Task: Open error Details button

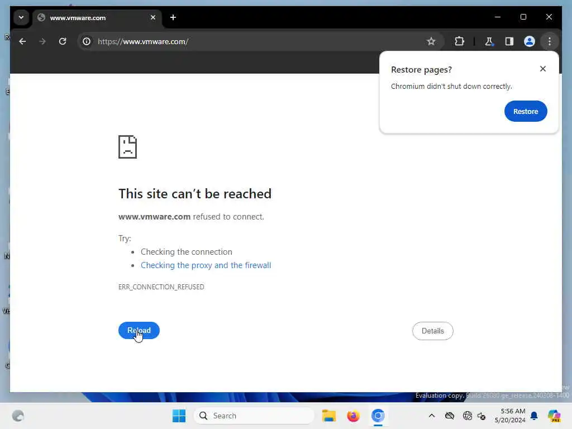Action: point(433,331)
